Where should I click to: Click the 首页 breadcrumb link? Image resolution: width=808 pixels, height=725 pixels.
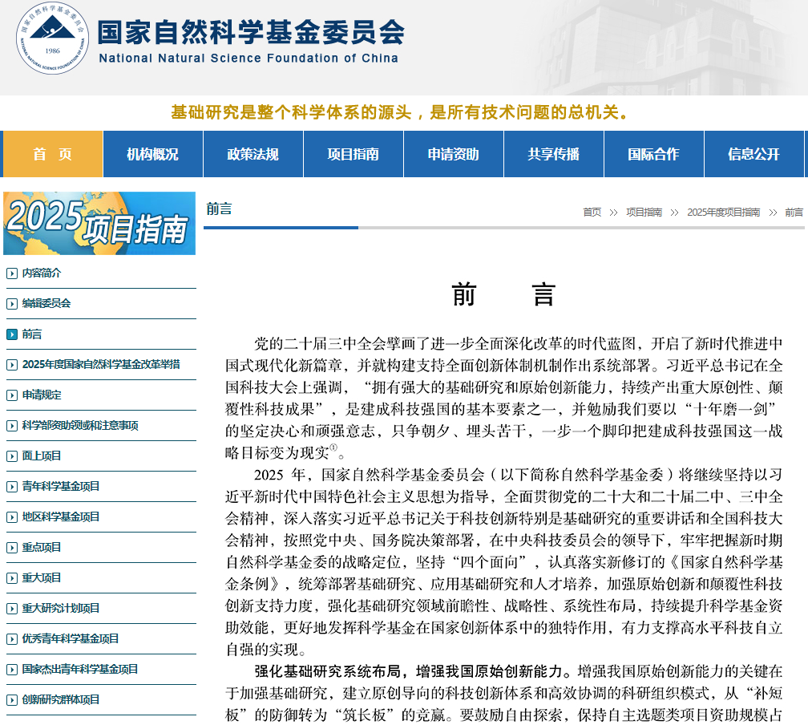coord(592,213)
